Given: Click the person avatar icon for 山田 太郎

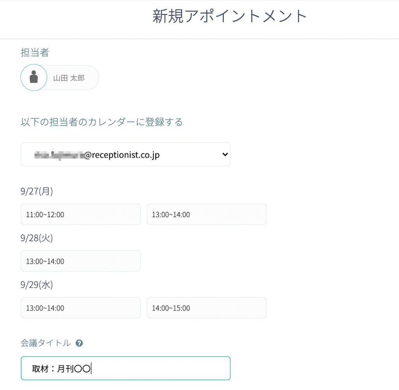Looking at the screenshot, I should 34,78.
